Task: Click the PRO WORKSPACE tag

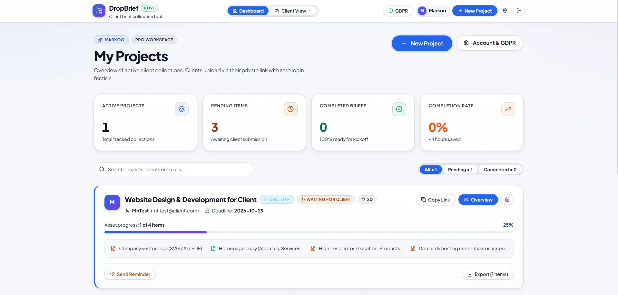Action: [154, 40]
